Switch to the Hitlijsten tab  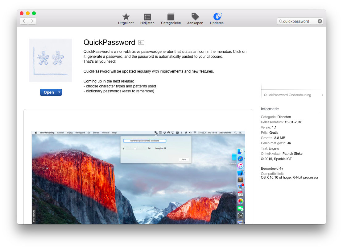tap(147, 19)
